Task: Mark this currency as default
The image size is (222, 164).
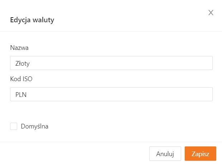Action: [x=14, y=126]
